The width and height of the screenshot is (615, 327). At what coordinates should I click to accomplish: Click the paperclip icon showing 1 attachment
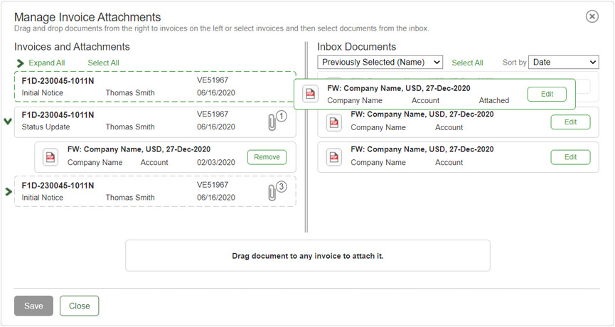pos(272,122)
